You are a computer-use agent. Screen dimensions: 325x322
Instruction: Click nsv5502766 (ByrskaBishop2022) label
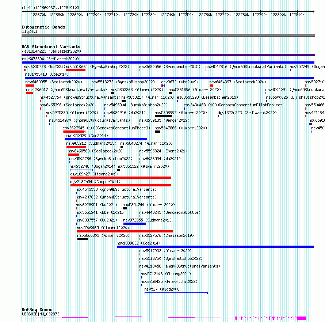click(x=101, y=159)
